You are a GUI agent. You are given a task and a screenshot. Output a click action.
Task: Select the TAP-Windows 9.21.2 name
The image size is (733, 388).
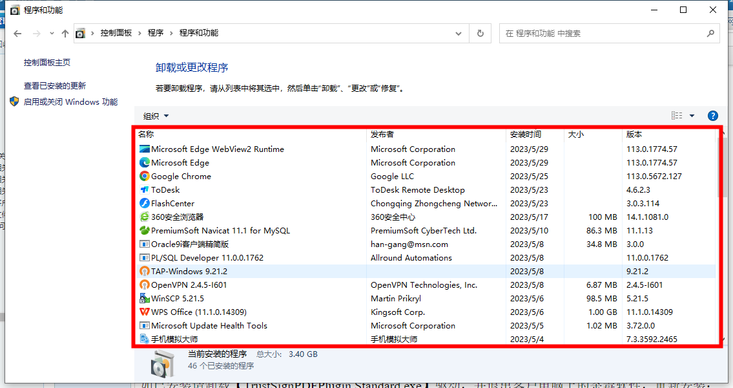tap(189, 272)
